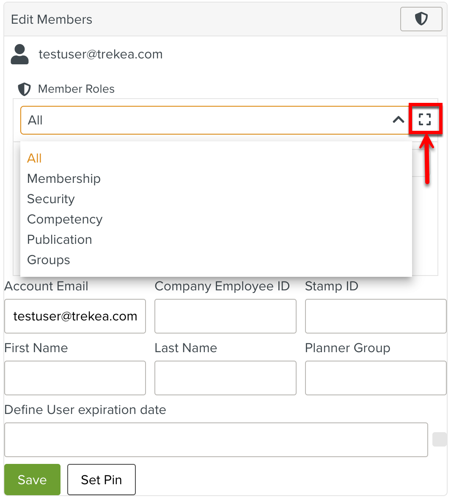The width and height of the screenshot is (451, 502).
Task: Choose Membership from the dropdown list
Action: pos(64,179)
